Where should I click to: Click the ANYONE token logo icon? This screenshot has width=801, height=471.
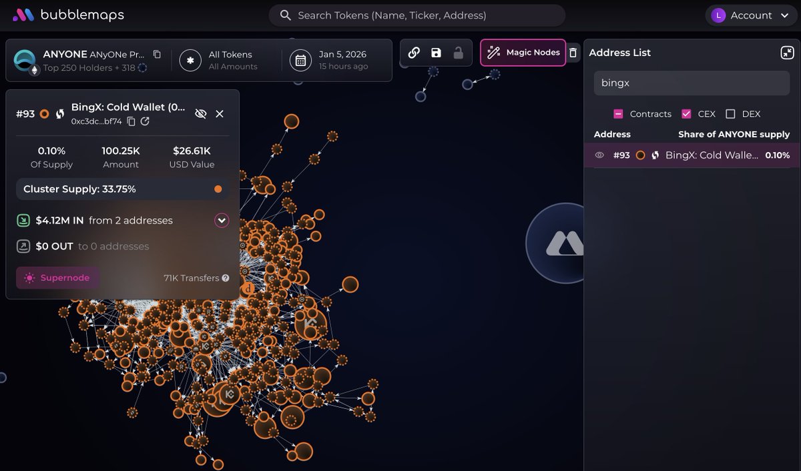25,61
